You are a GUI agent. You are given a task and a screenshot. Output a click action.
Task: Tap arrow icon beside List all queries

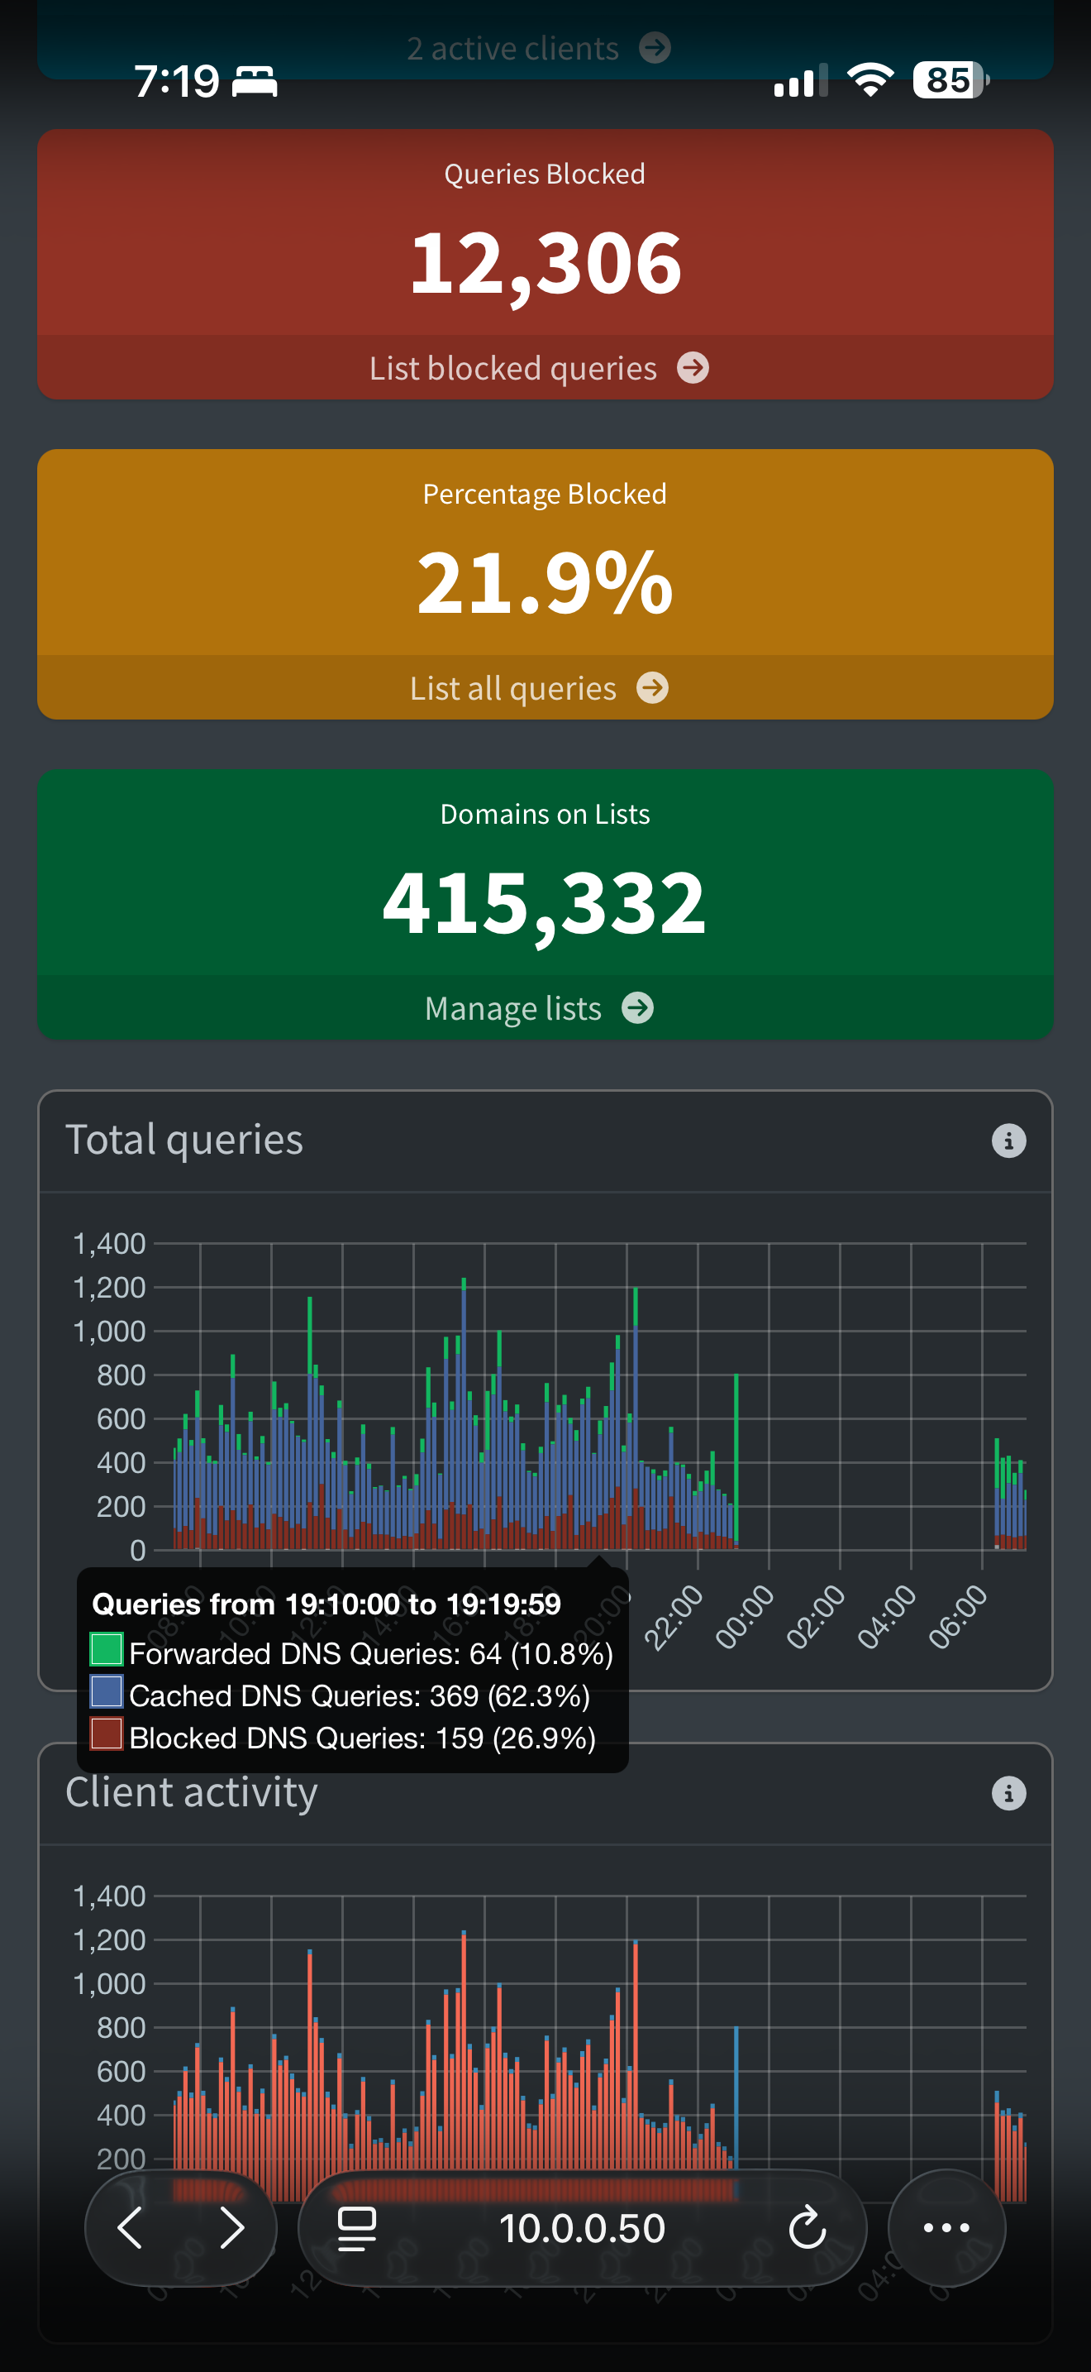click(x=652, y=688)
